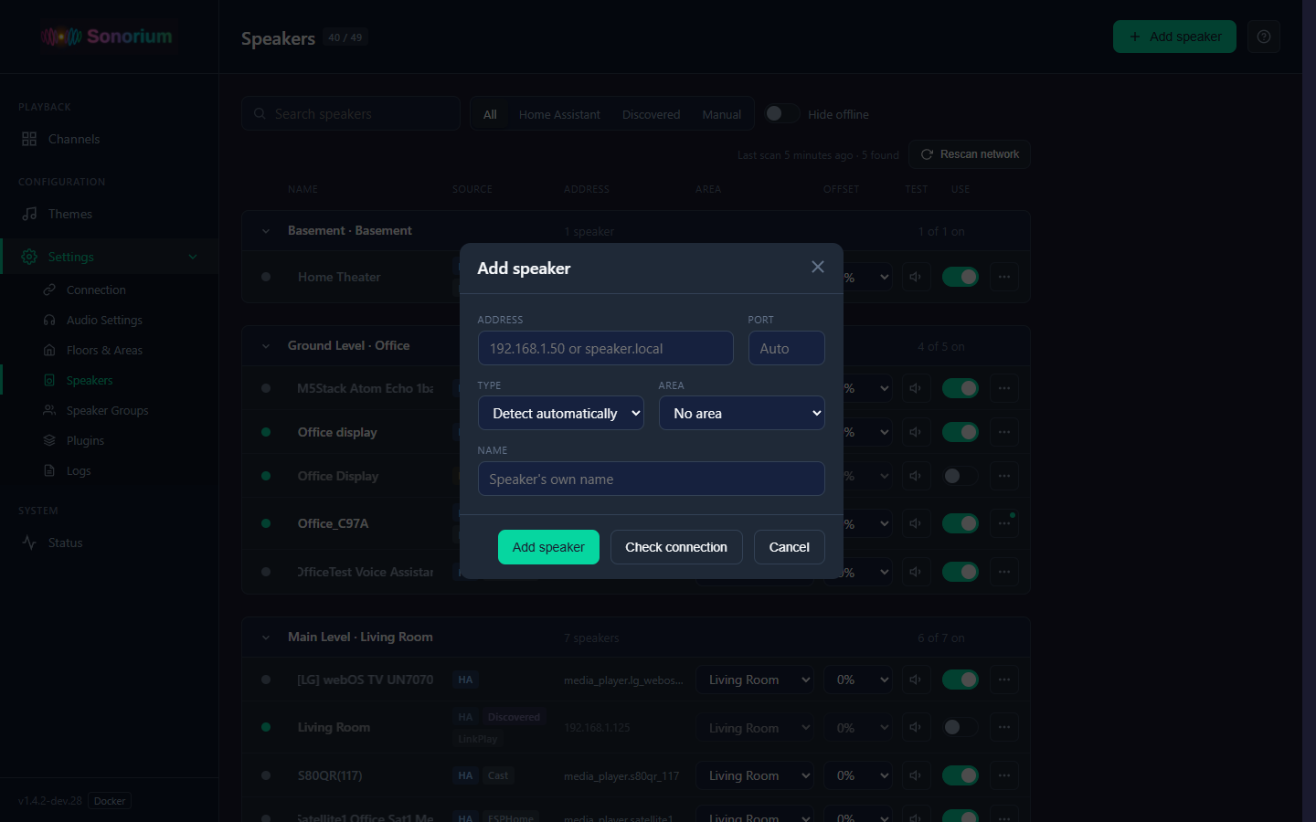1316x822 pixels.
Task: Select the Home Assistant filter tab
Action: pyautogui.click(x=559, y=114)
